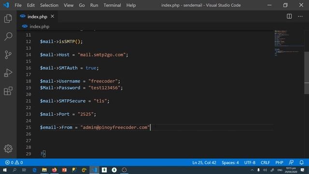309x174 pixels.
Task: Open the Terminal menu
Action: pos(112,5)
